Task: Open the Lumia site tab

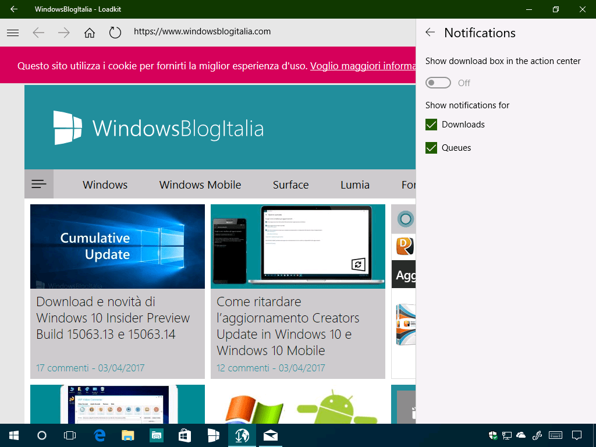Action: [x=355, y=185]
